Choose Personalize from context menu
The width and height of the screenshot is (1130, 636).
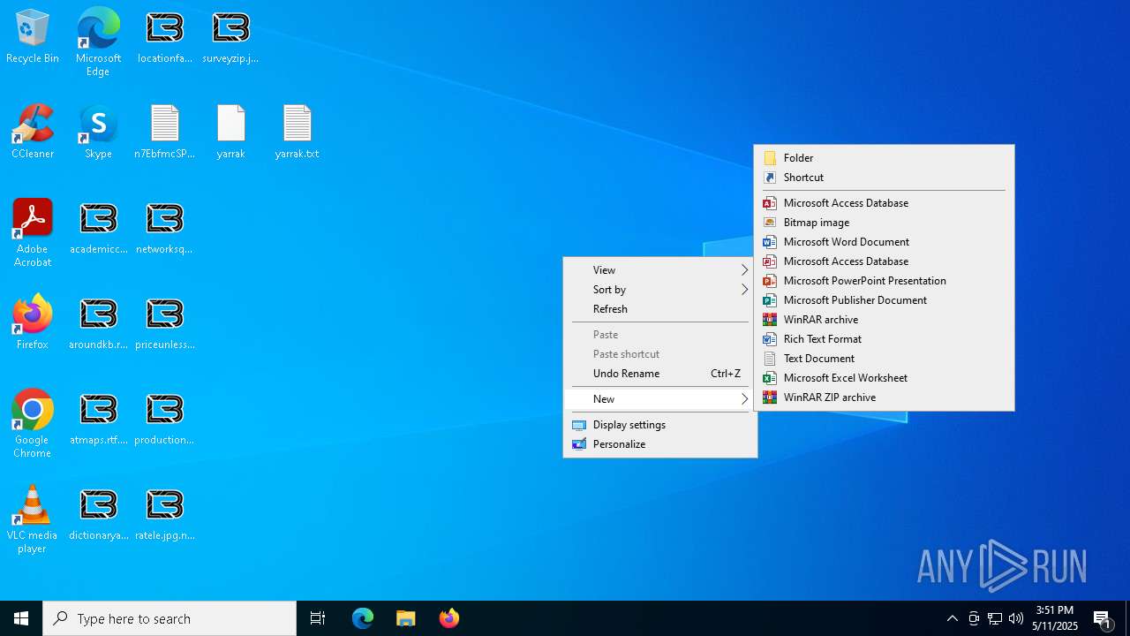[x=660, y=444]
